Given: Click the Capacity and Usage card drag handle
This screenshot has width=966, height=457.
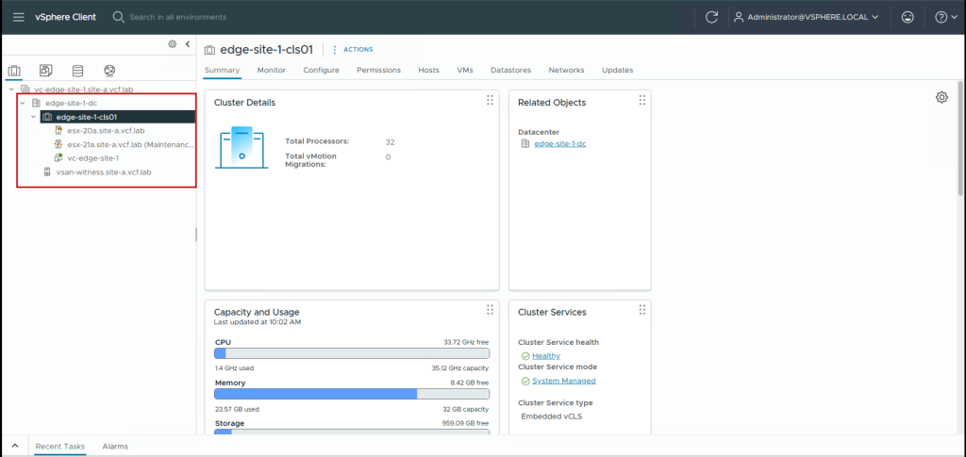Looking at the screenshot, I should 490,309.
